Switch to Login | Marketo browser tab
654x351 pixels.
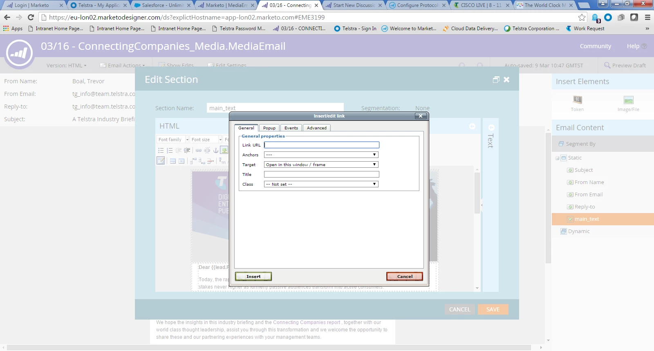point(33,5)
